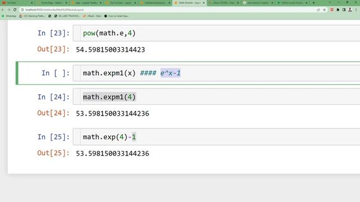360x202 pixels.
Task: Click the In [23] prompt
Action: point(53,33)
